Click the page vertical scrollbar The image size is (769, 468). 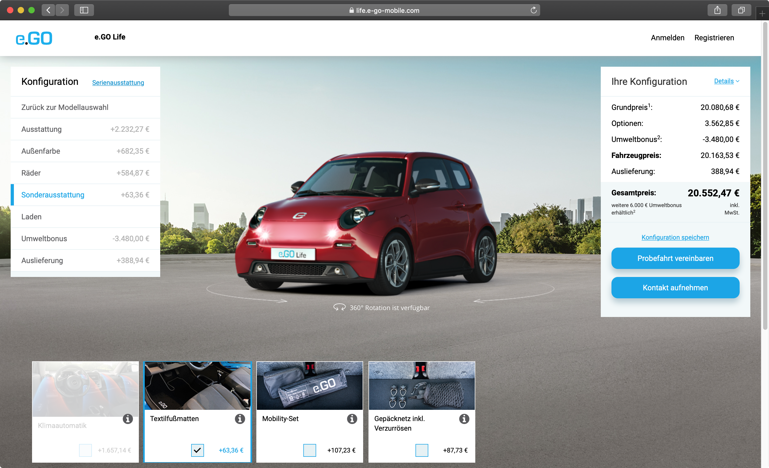pos(765,176)
